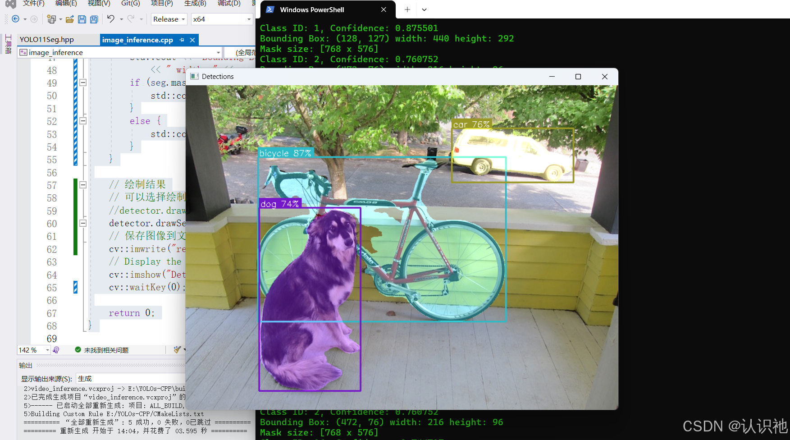
Task: Click the Save All double-disk icon
Action: point(94,19)
